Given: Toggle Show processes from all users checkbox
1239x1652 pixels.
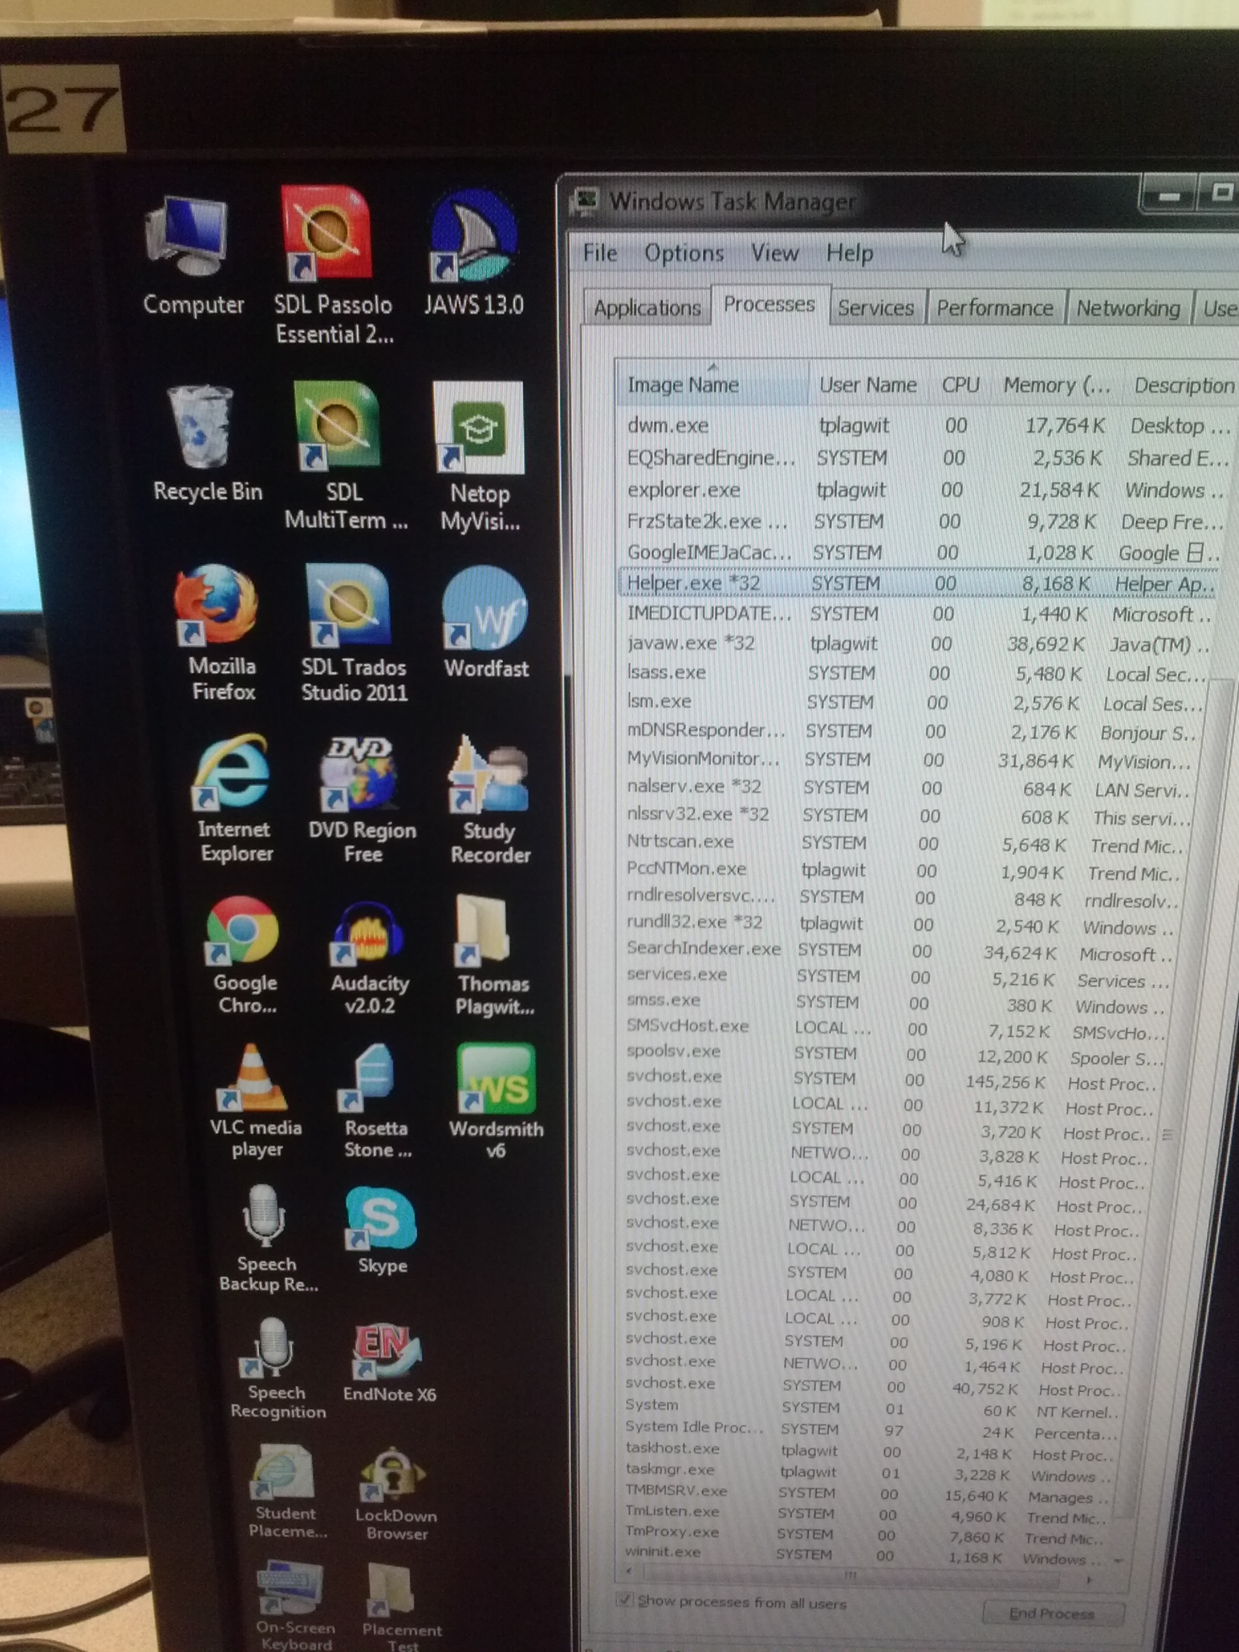Looking at the screenshot, I should click(625, 1600).
